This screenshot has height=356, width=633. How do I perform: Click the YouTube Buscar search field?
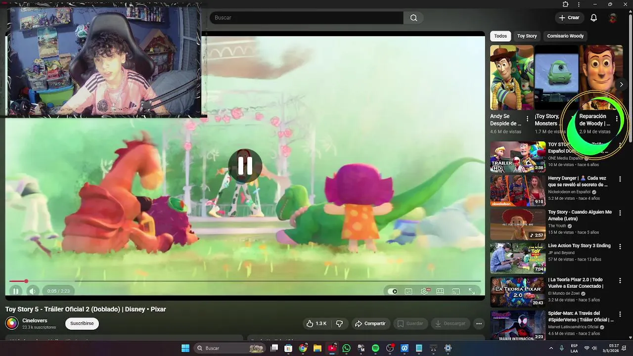[307, 18]
